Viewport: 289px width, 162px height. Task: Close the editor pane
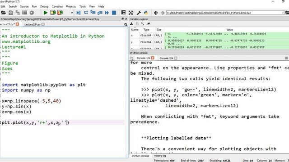[x=126, y=19]
